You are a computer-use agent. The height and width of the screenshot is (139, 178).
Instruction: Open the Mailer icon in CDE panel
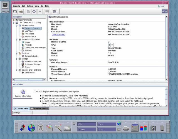(67, 128)
